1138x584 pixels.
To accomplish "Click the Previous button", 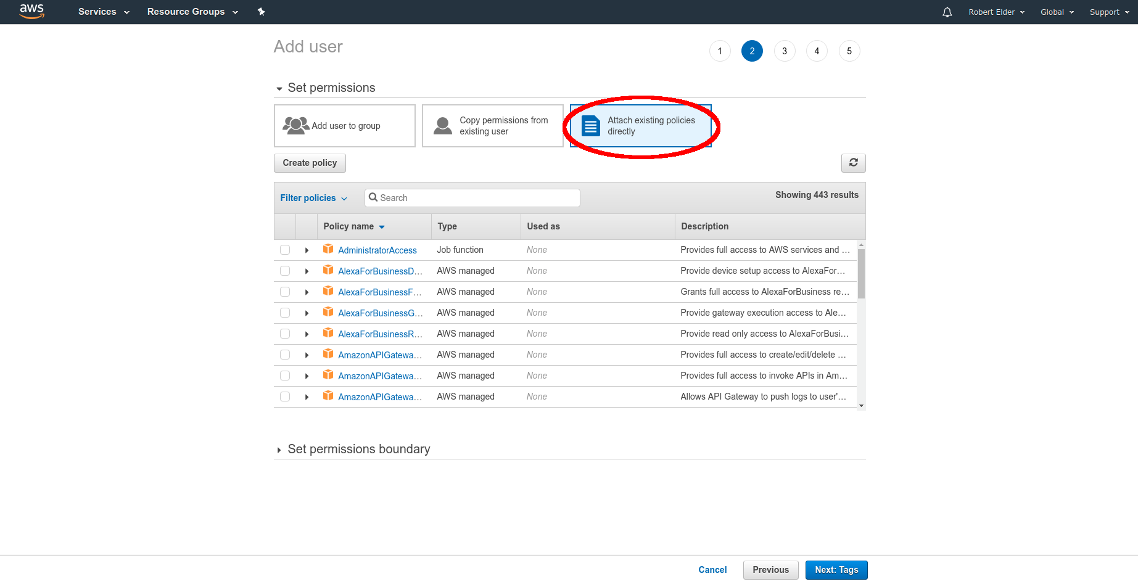I will 770,570.
